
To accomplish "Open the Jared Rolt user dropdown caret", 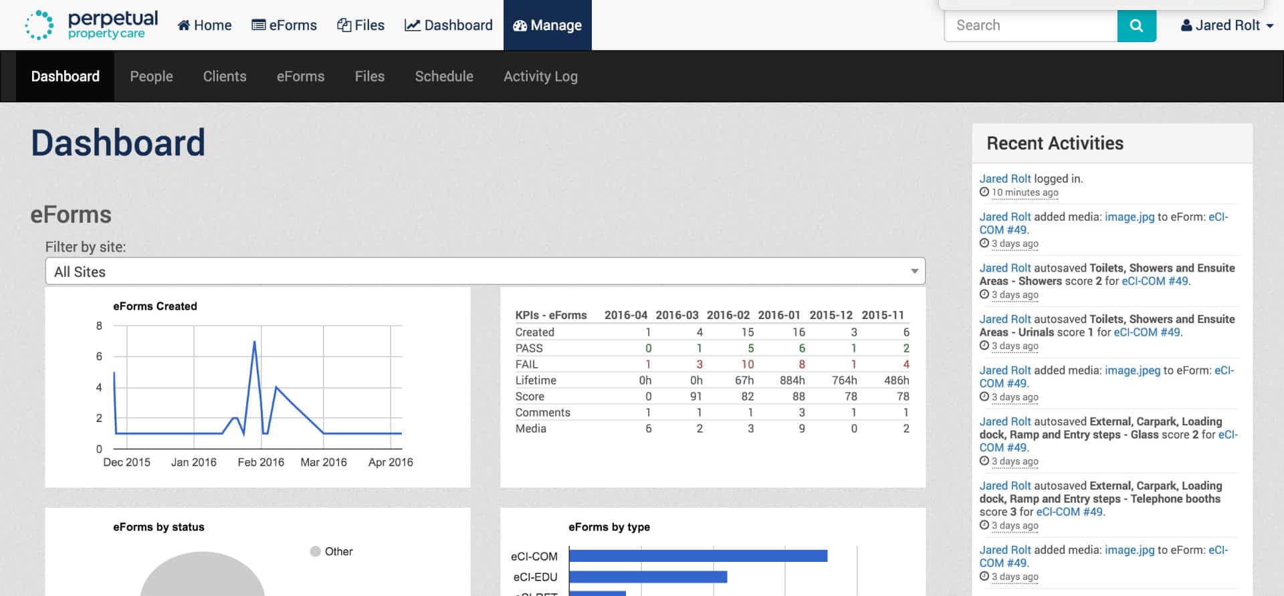I will point(1270,26).
